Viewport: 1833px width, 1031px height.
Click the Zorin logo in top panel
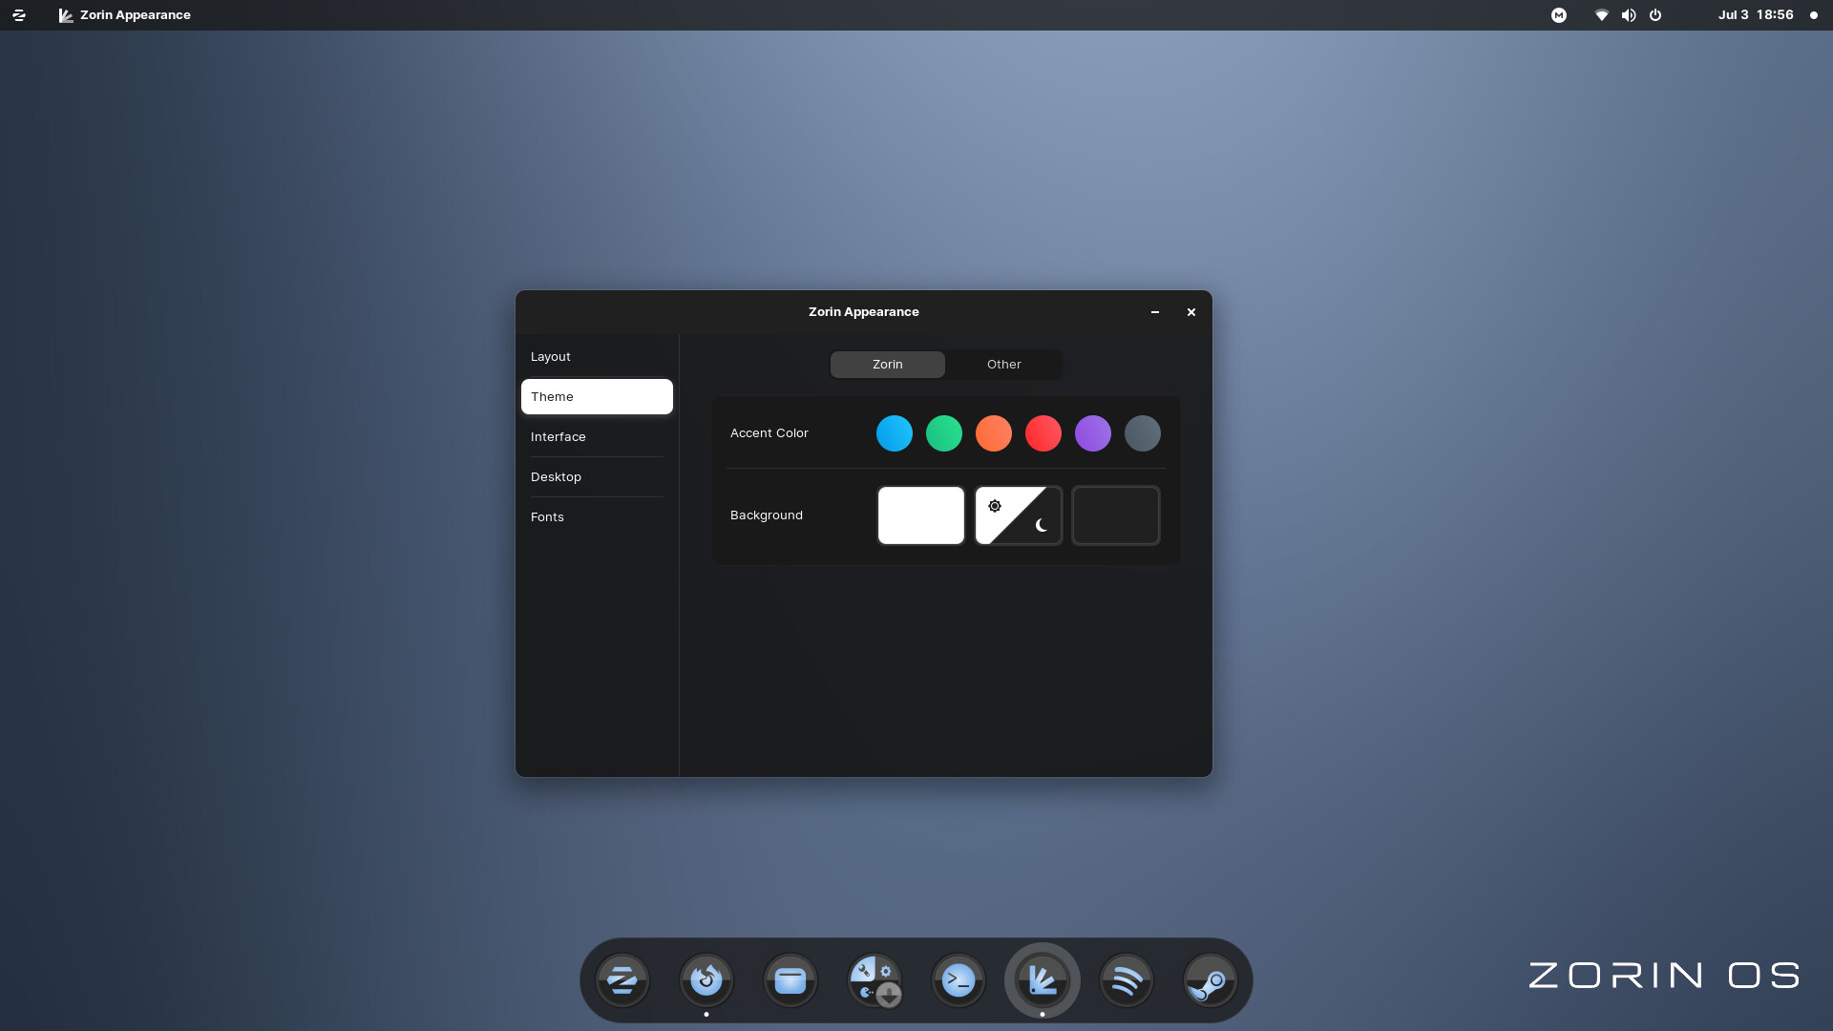pos(19,15)
